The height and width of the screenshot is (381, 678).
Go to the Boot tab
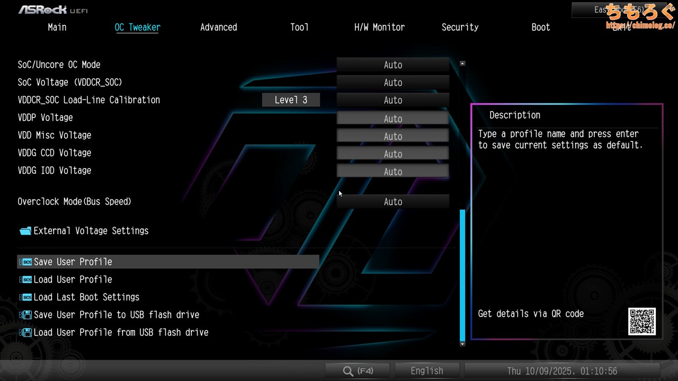[540, 28]
